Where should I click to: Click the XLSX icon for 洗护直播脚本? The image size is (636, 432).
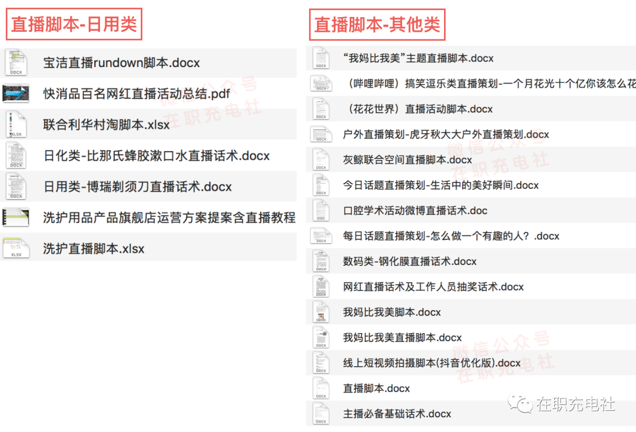(16, 248)
